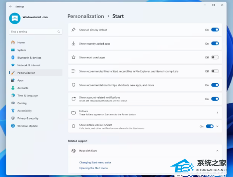Click the Home house icon in sidebar
This screenshot has height=177, width=233.
click(13, 42)
